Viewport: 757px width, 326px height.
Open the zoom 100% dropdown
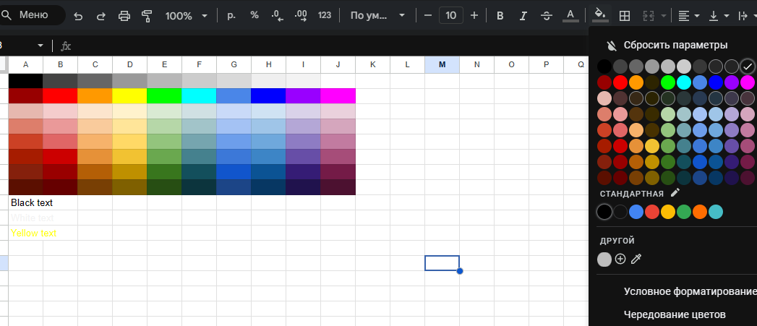[187, 16]
